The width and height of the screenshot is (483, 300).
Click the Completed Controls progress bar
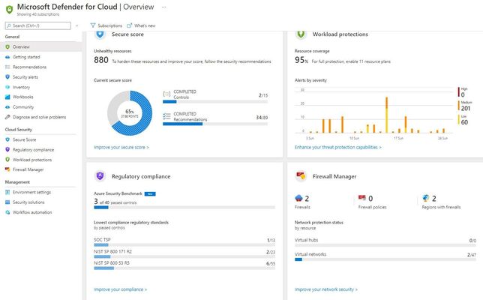pyautogui.click(x=215, y=102)
